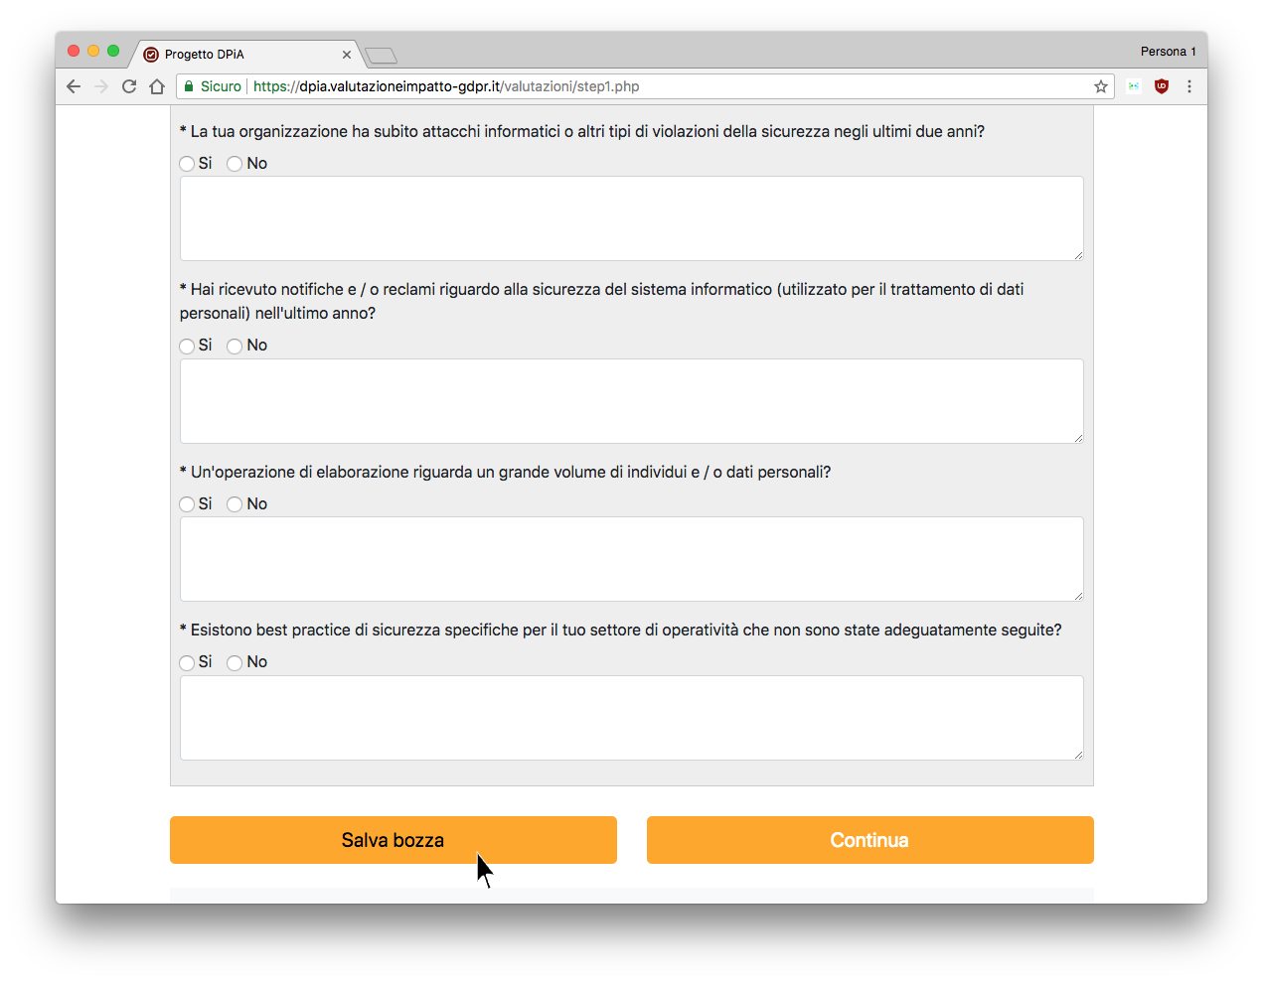Open a new browser tab

pyautogui.click(x=381, y=56)
